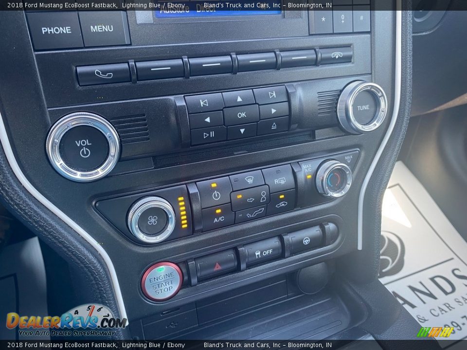Navigate down with the down arrow

pyautogui.click(x=242, y=131)
